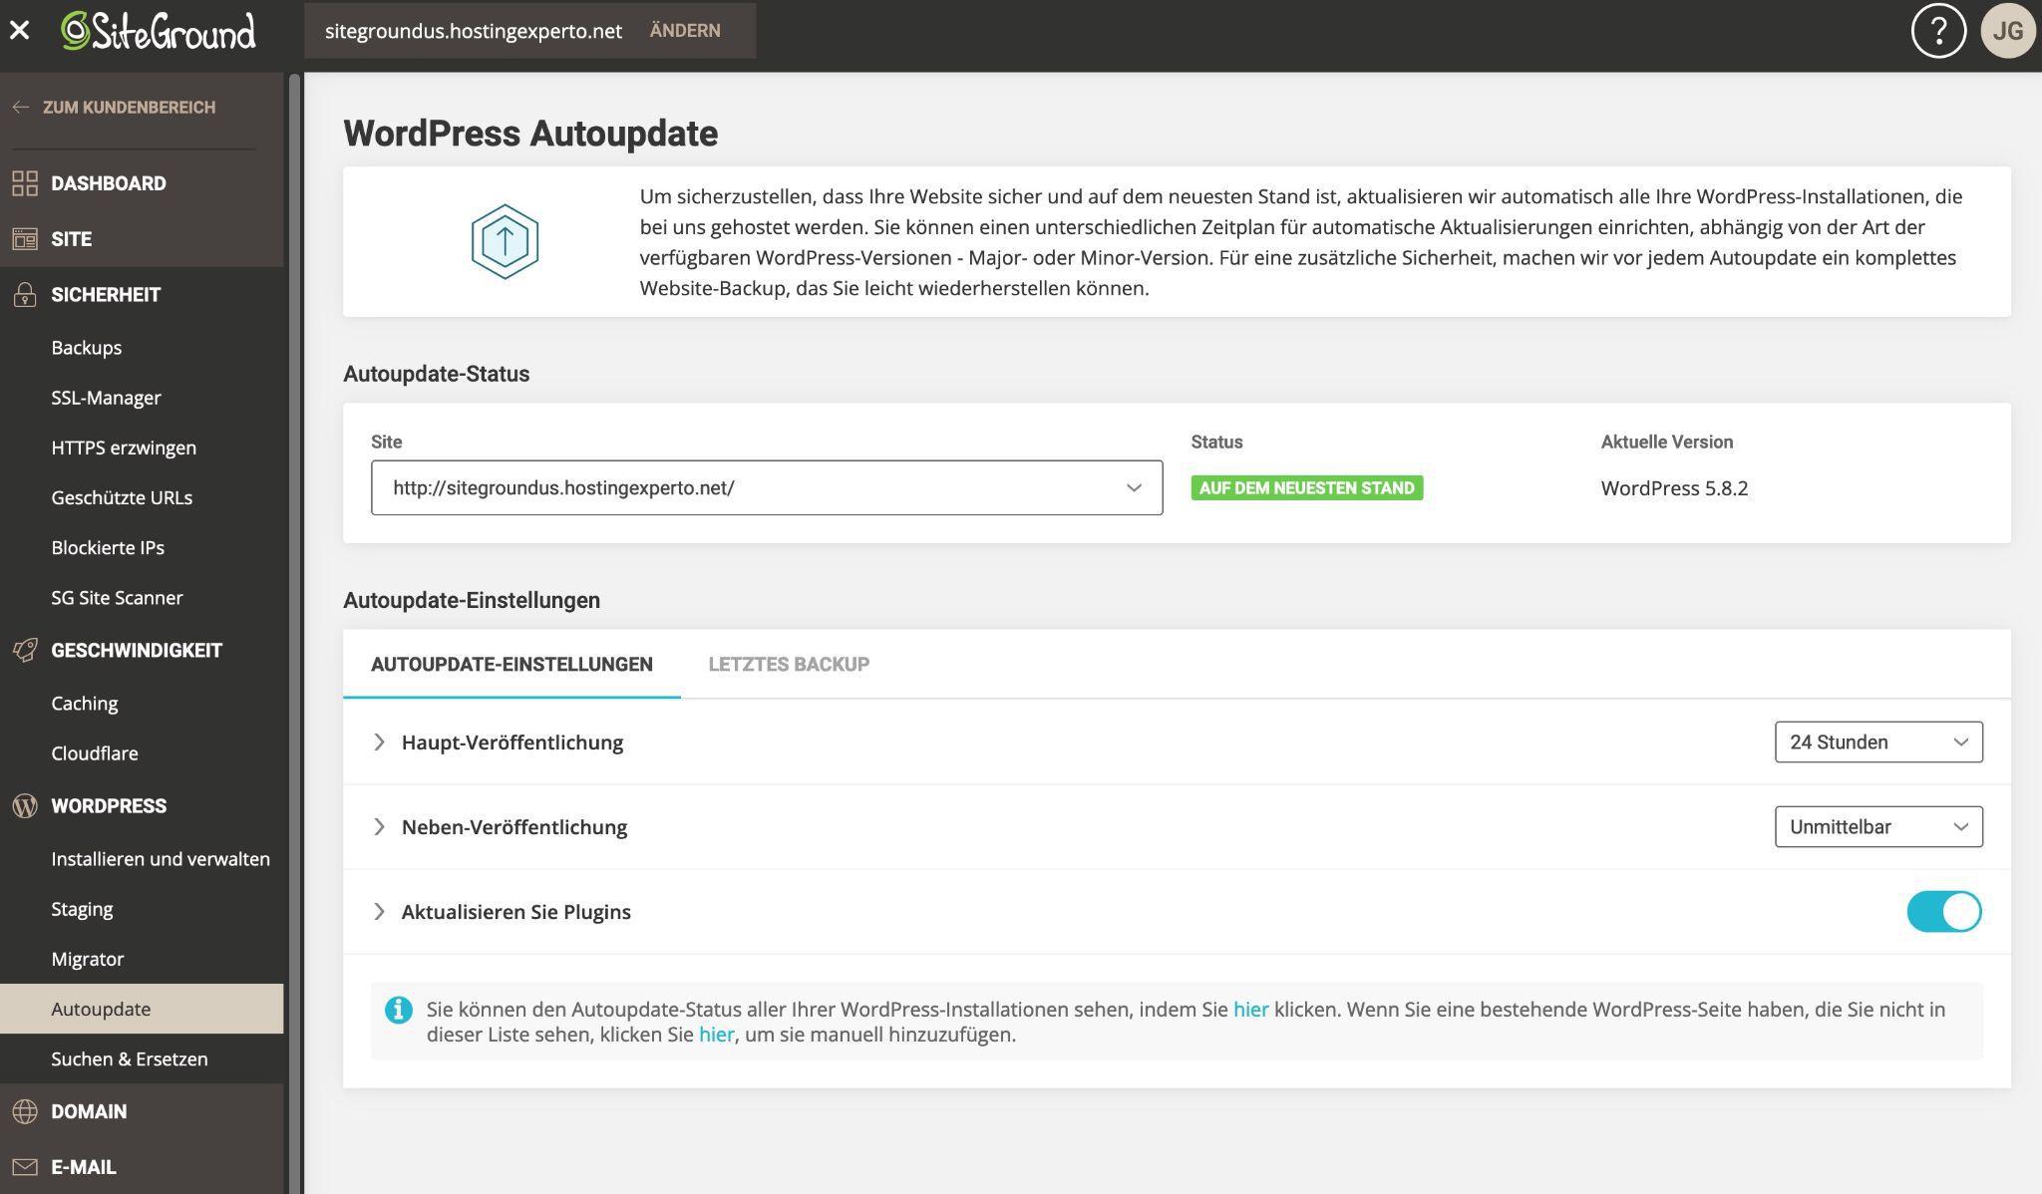Screen dimensions: 2042x1194
Task: Click the back arrow beside Zum Kundenbereich
Action: 20,108
